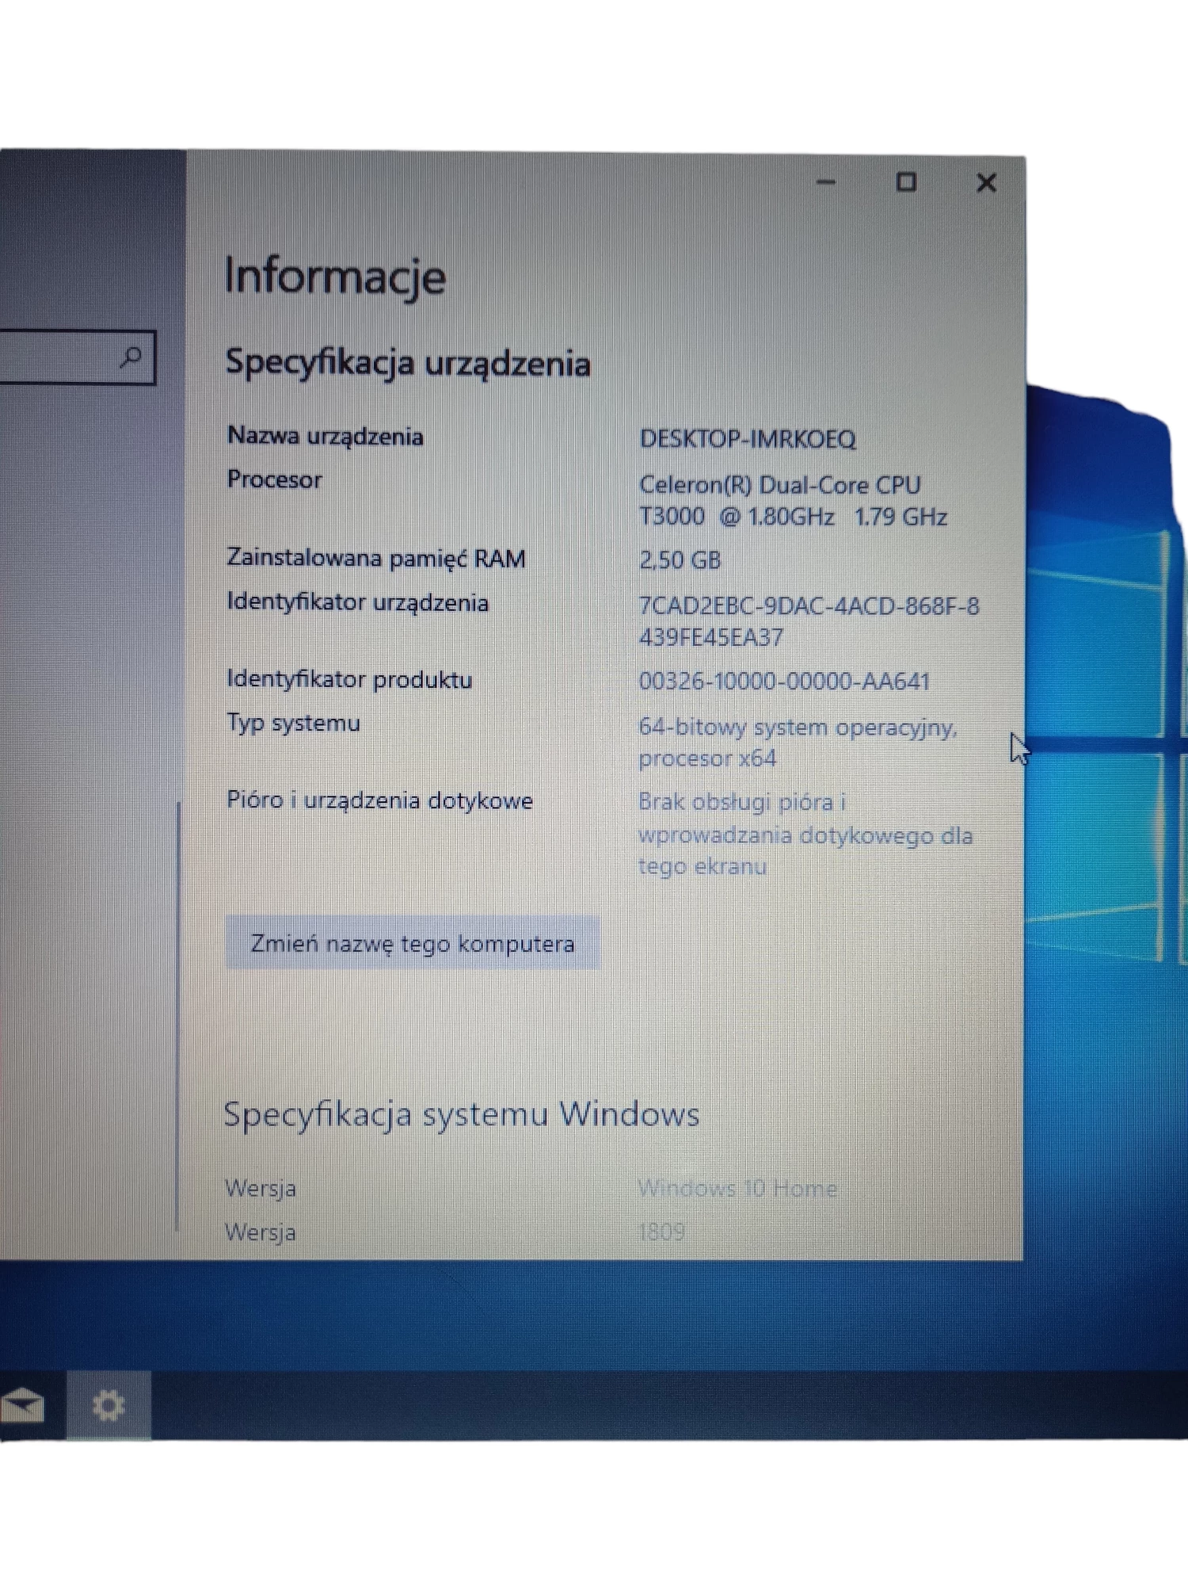The width and height of the screenshot is (1188, 1585).
Task: Focus the Settings search input field
Action: (x=77, y=357)
